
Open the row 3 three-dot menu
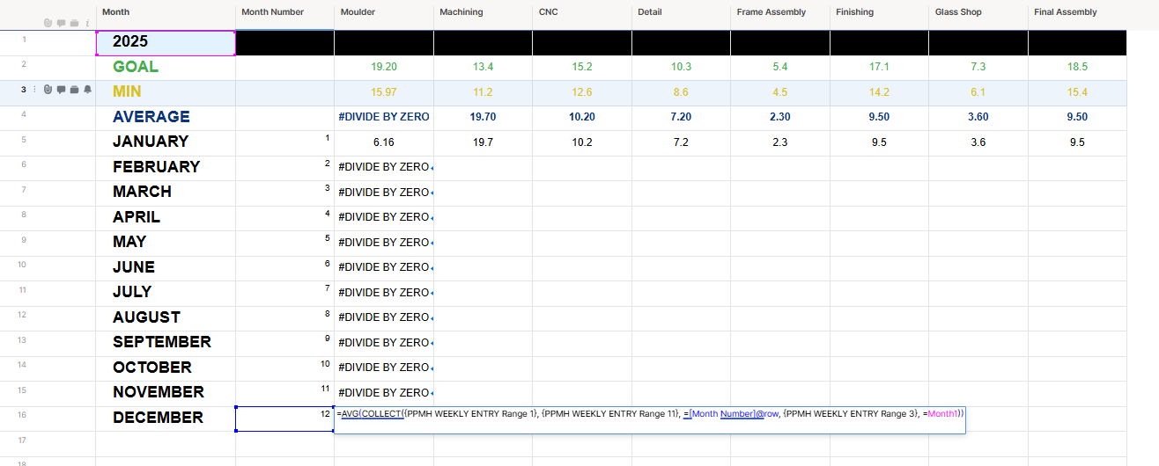pyautogui.click(x=35, y=90)
